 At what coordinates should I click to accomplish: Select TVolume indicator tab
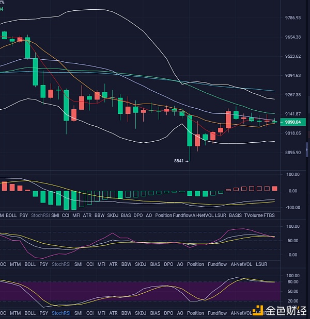point(253,215)
